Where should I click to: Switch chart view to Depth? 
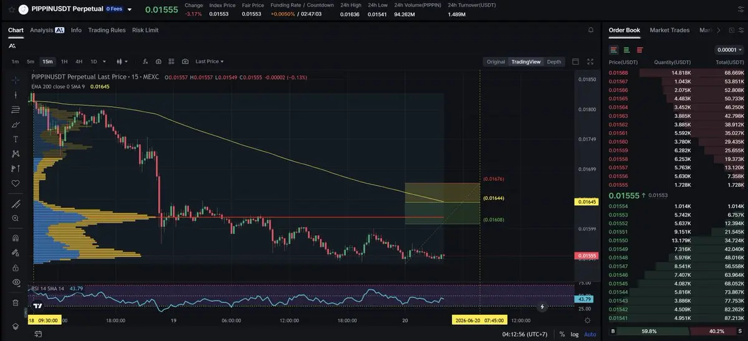[x=554, y=62]
